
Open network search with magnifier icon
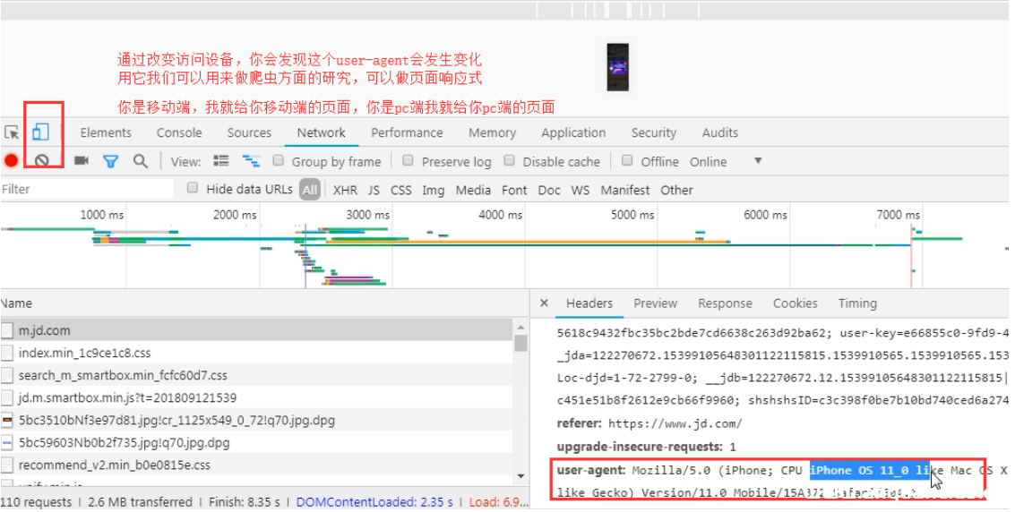click(x=141, y=161)
